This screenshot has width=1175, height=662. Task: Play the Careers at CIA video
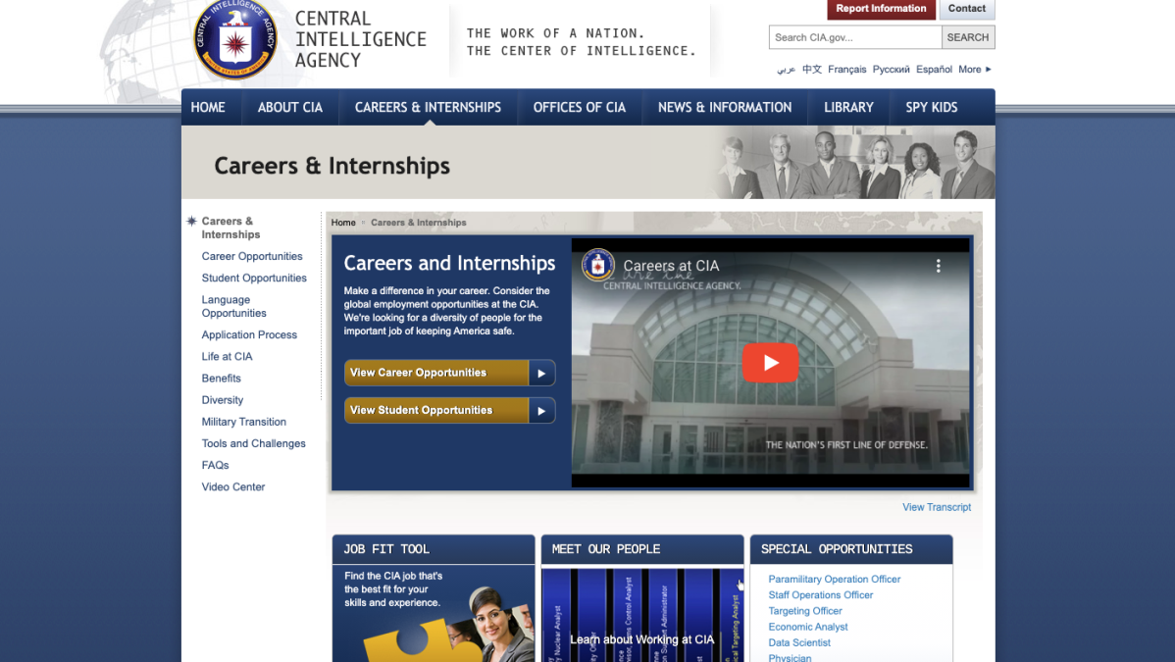click(x=770, y=363)
